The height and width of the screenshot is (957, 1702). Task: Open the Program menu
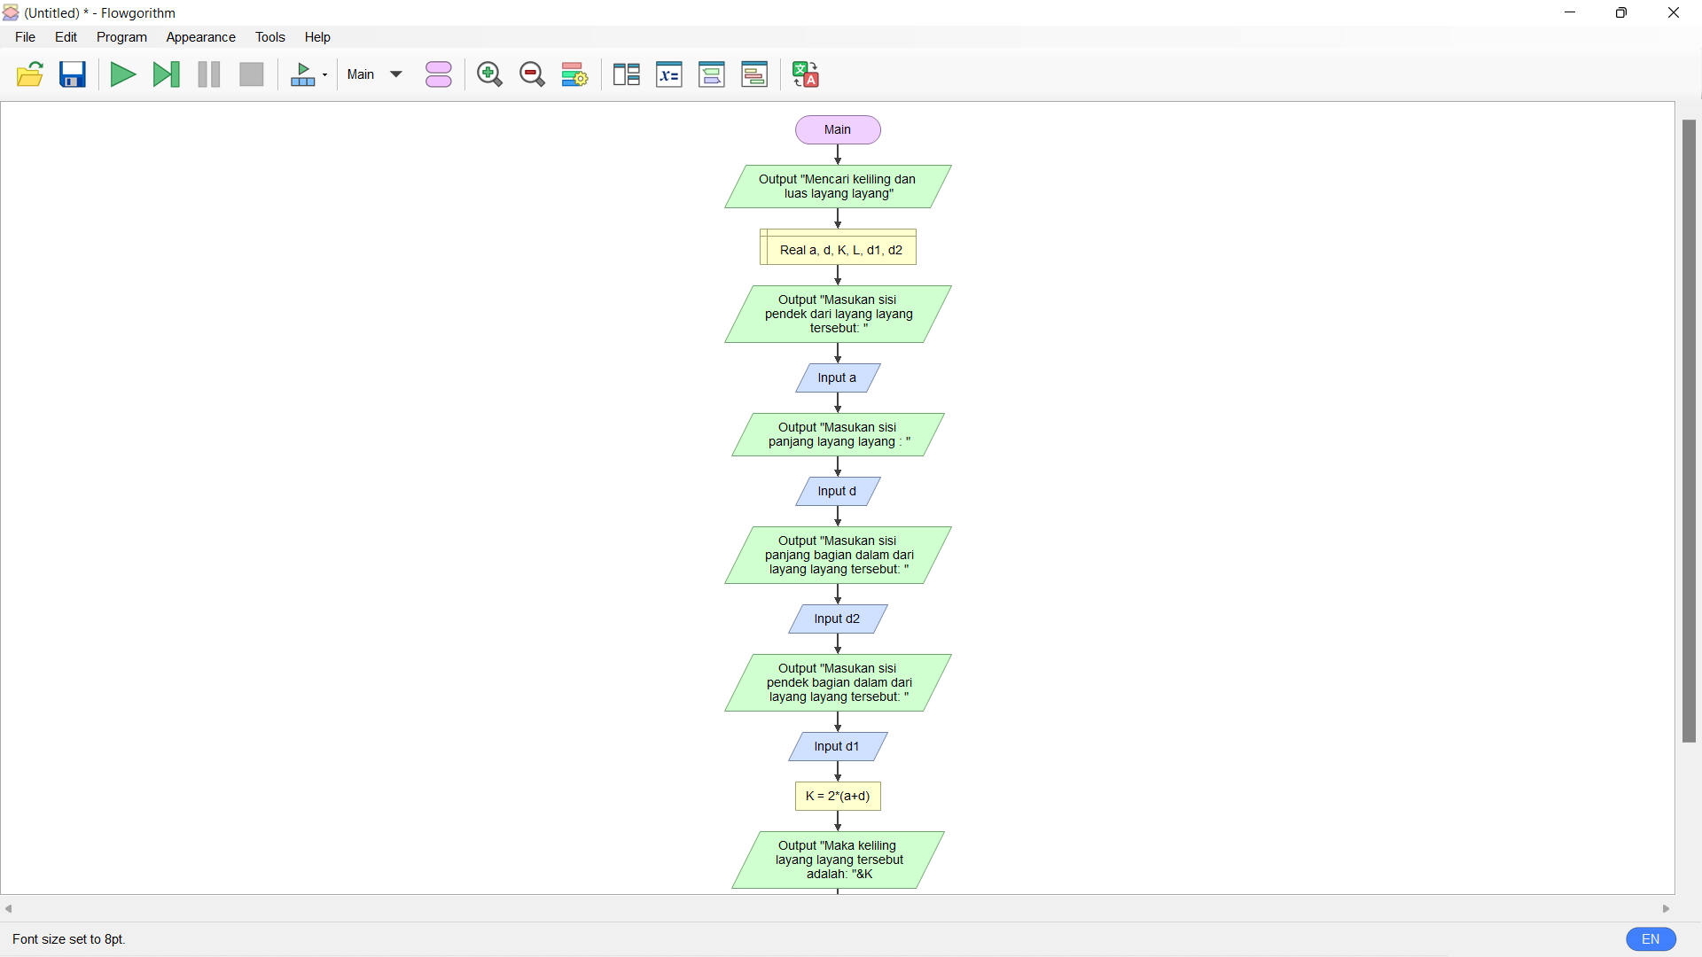click(x=121, y=37)
